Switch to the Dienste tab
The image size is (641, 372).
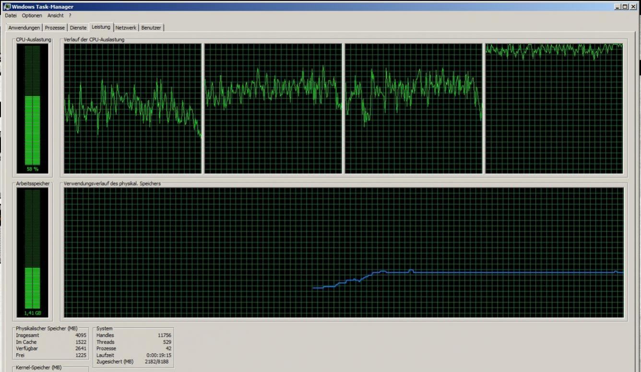click(78, 28)
